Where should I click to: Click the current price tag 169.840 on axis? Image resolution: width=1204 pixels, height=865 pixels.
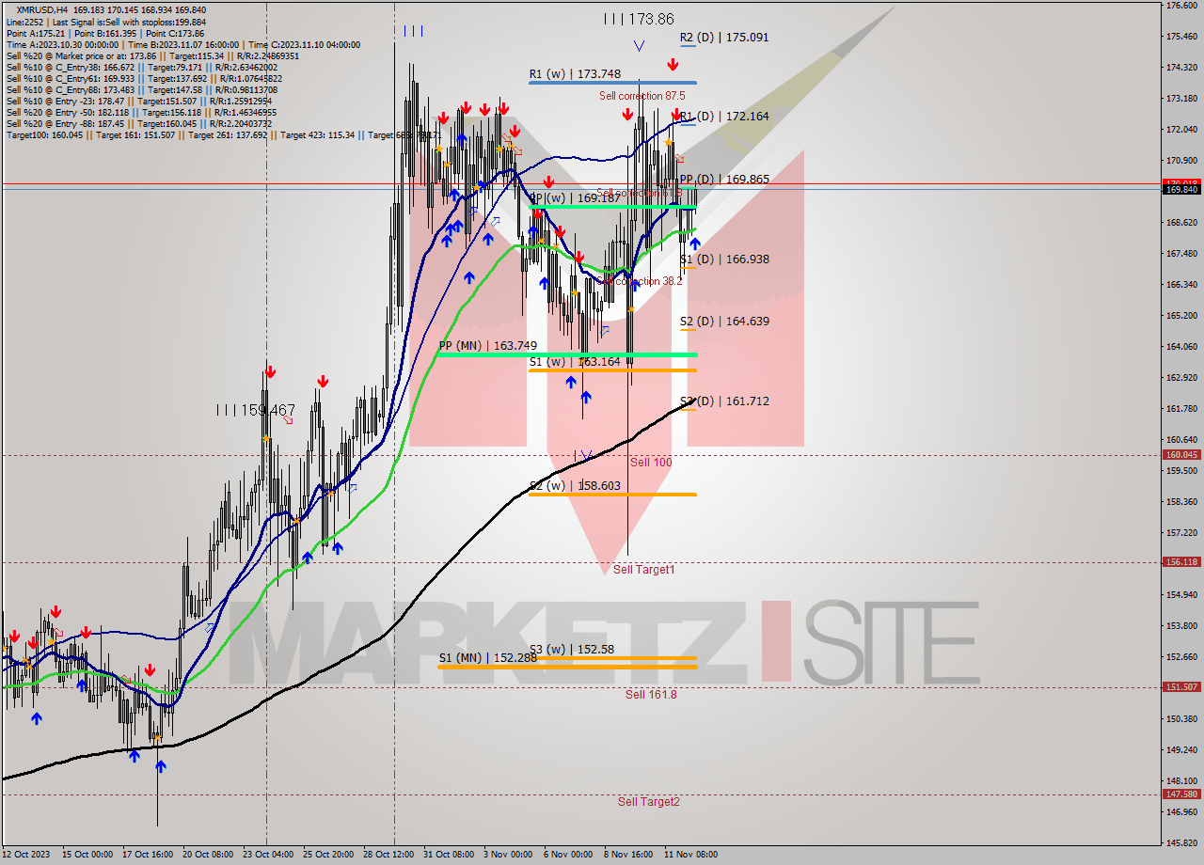tap(1181, 189)
